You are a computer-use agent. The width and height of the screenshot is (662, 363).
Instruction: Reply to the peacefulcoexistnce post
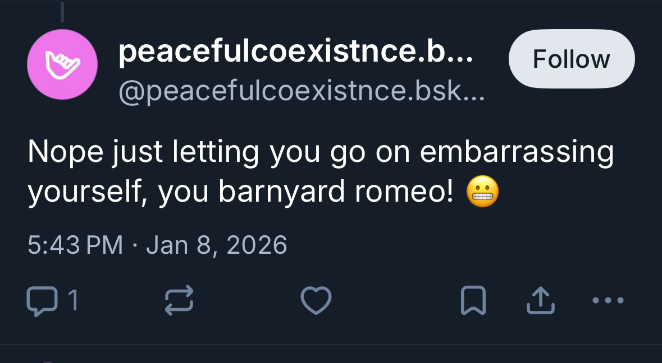[42, 300]
